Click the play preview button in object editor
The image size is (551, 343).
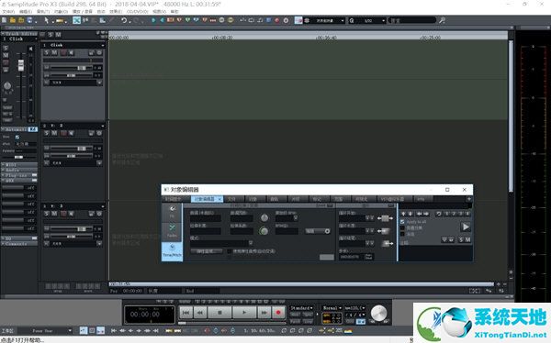466,227
